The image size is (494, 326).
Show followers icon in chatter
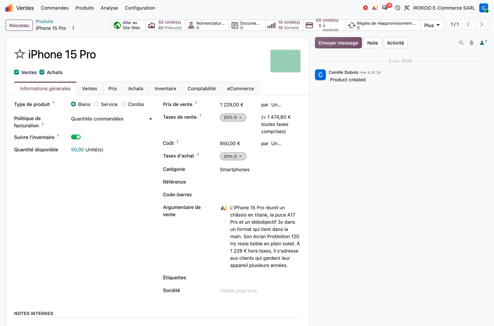pyautogui.click(x=483, y=43)
